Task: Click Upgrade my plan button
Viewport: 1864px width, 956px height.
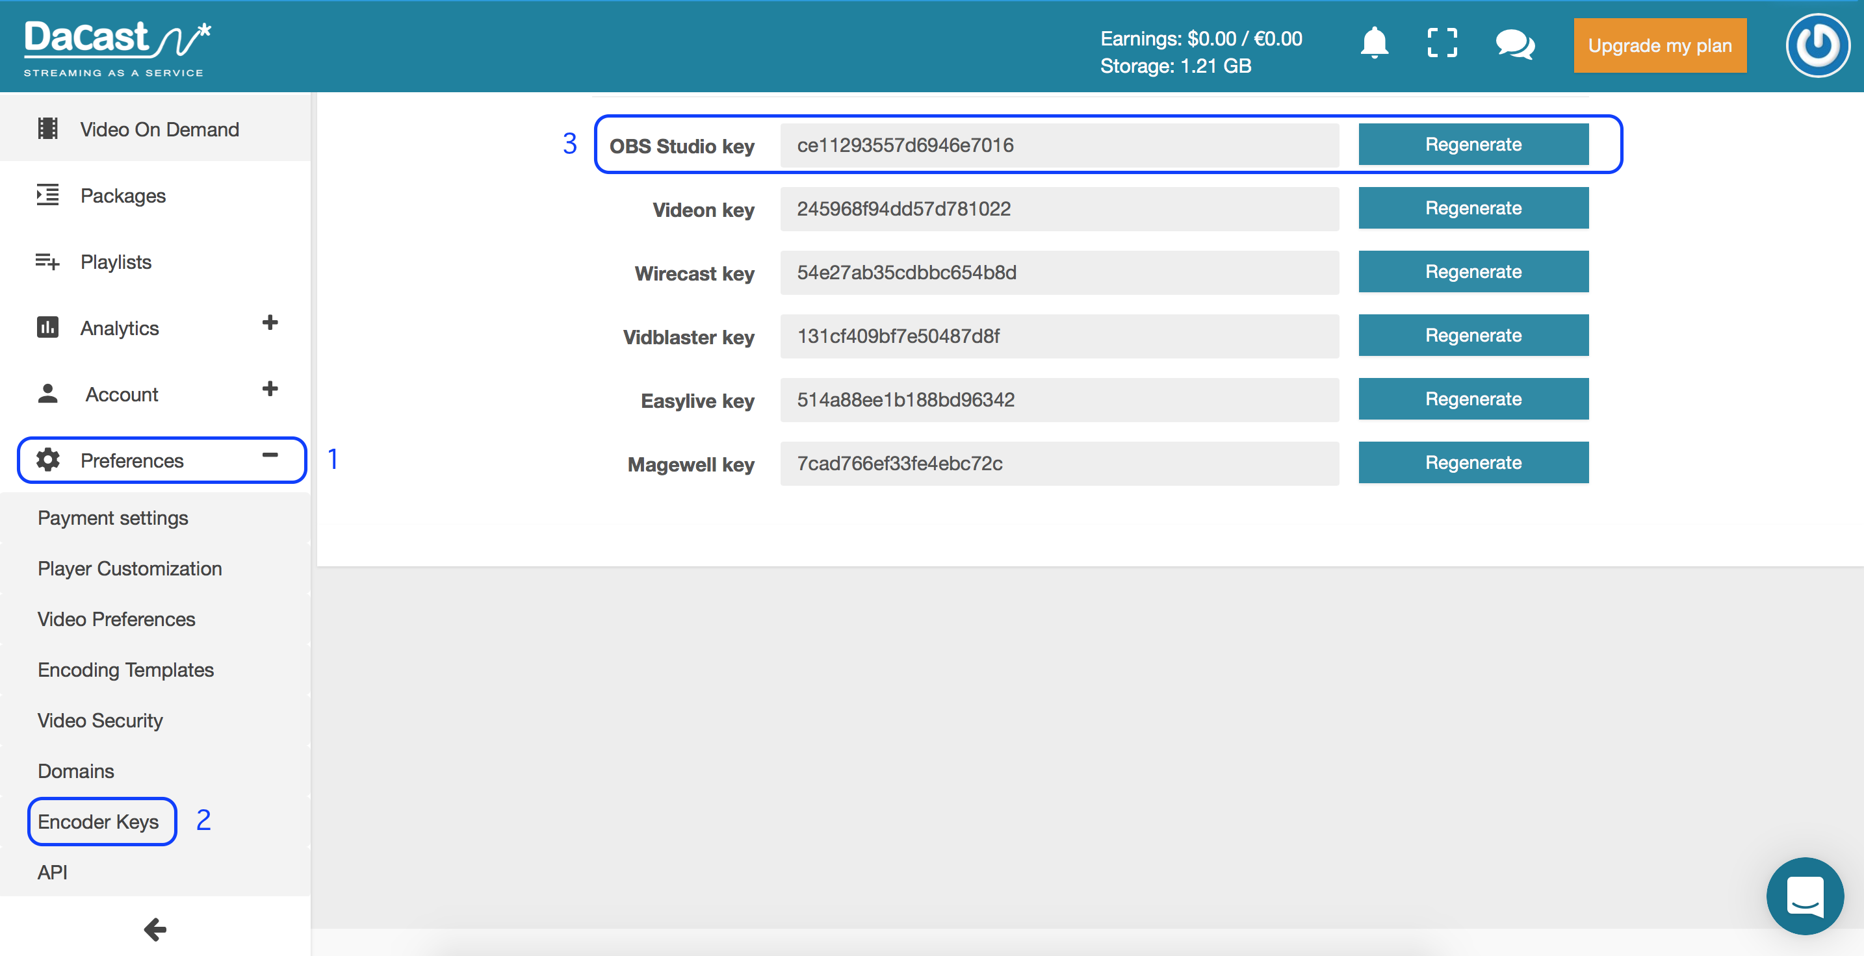Action: pyautogui.click(x=1659, y=45)
